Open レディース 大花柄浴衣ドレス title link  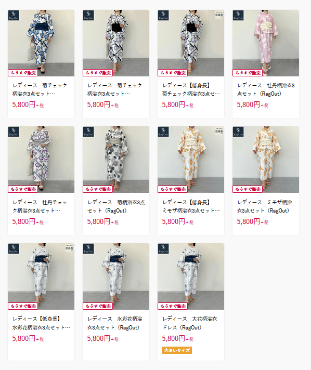tap(190, 323)
